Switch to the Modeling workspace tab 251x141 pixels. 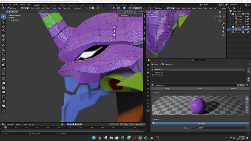click(44, 5)
